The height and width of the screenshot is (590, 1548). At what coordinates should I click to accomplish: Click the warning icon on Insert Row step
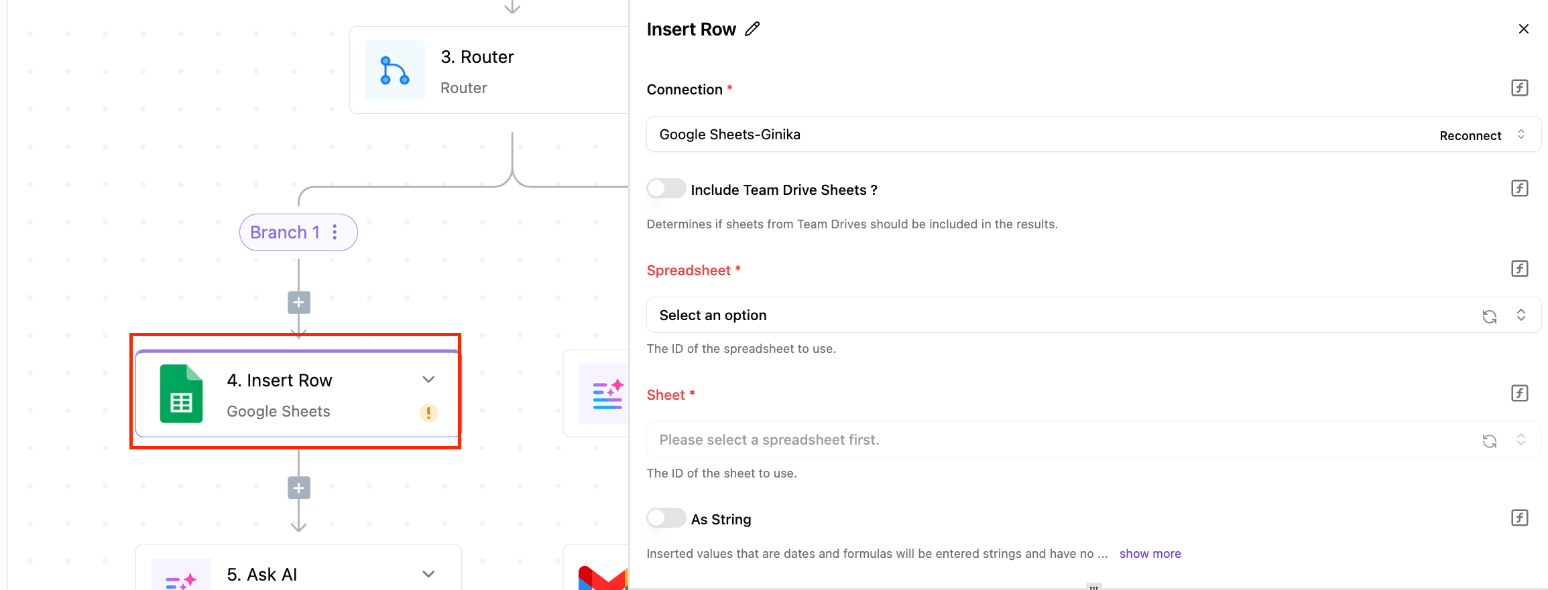tap(428, 413)
